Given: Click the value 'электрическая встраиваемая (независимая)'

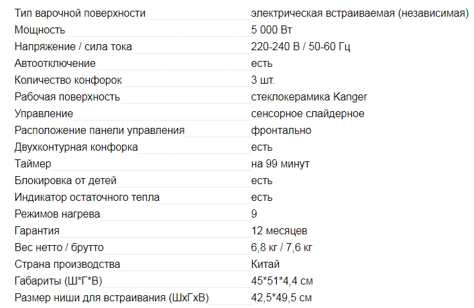Looking at the screenshot, I should pos(359,13).
